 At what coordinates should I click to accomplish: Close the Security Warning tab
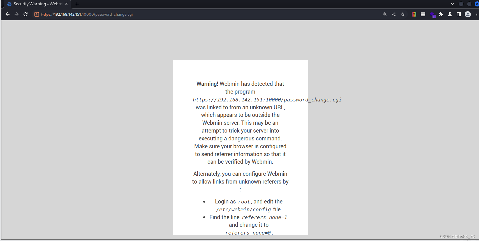tap(66, 4)
